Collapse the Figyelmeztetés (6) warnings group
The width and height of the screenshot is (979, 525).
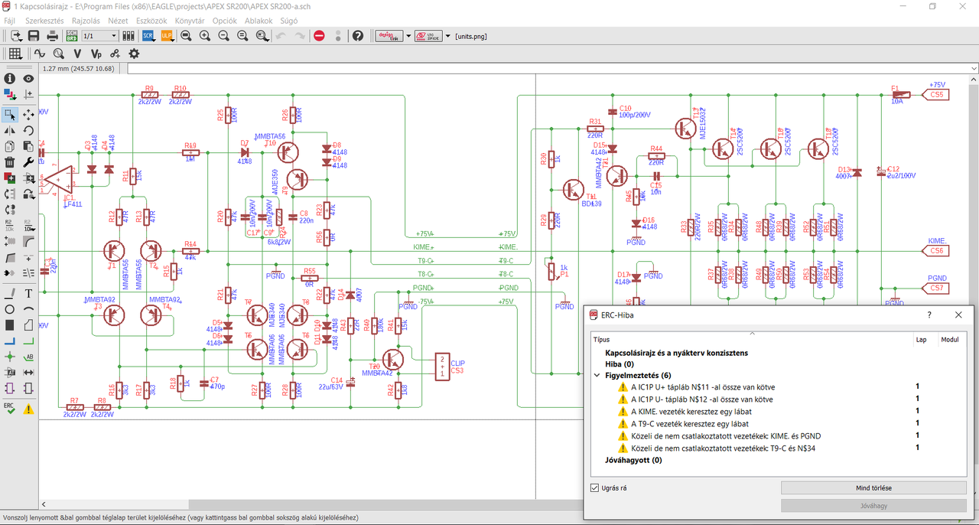pyautogui.click(x=597, y=376)
